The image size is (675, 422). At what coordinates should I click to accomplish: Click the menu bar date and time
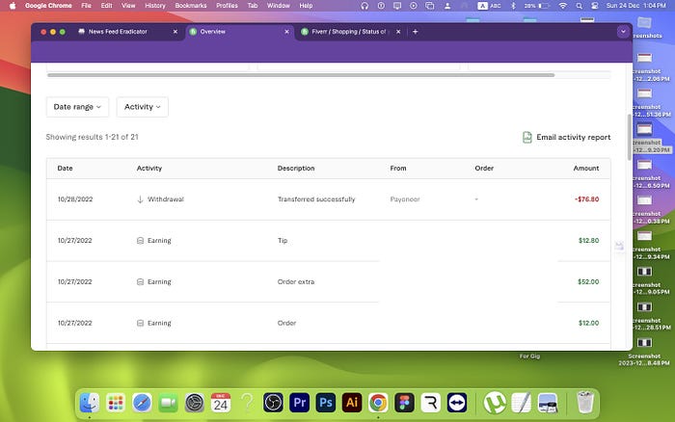pos(635,6)
